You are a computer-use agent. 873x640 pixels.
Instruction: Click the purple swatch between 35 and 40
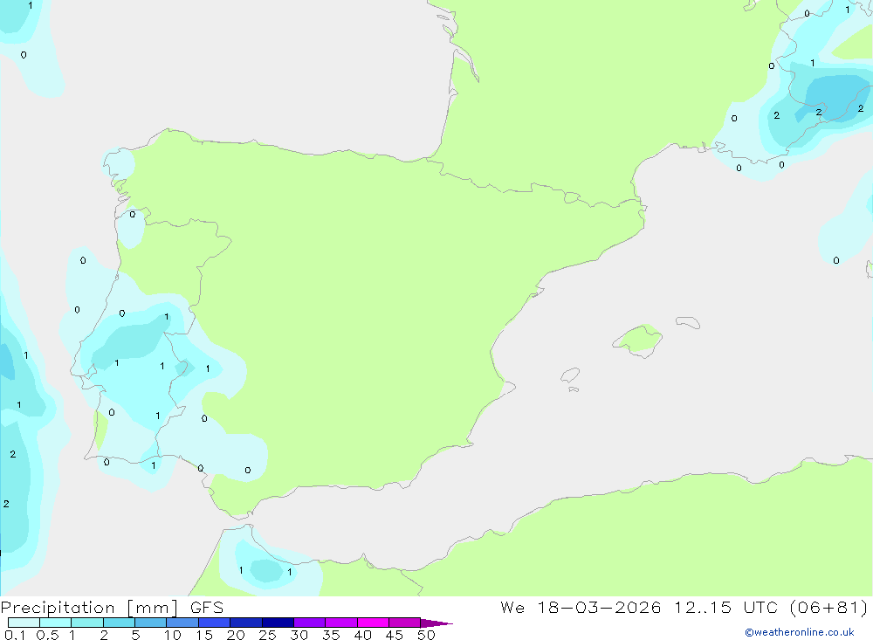point(341,623)
